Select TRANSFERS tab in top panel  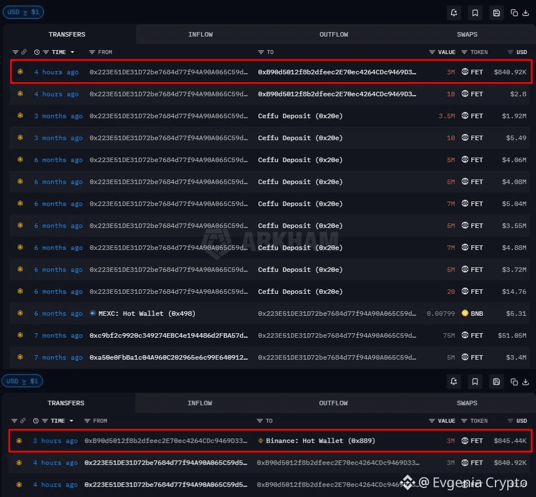point(67,34)
